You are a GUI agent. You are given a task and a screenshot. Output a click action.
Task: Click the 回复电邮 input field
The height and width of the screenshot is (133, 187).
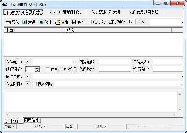(x=115, y=61)
